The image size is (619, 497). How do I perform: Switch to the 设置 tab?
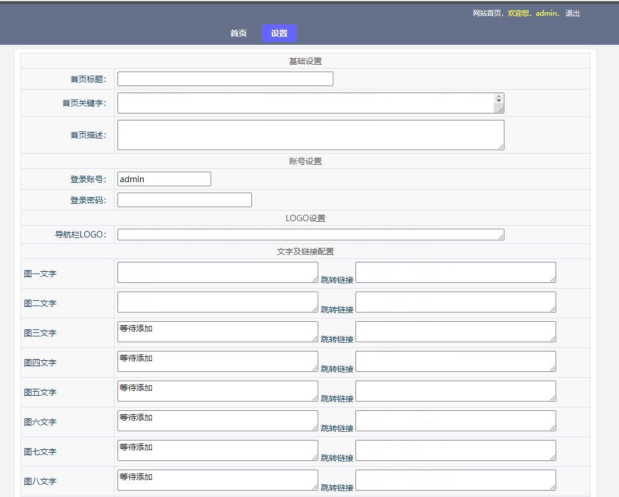point(279,34)
